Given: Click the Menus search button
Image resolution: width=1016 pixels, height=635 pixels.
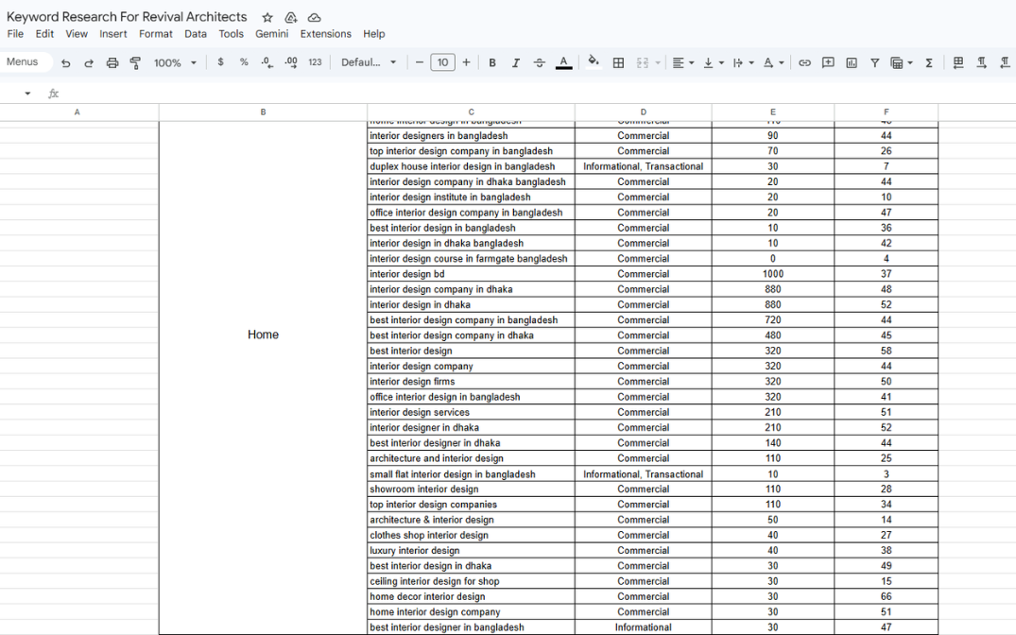Looking at the screenshot, I should [x=23, y=62].
